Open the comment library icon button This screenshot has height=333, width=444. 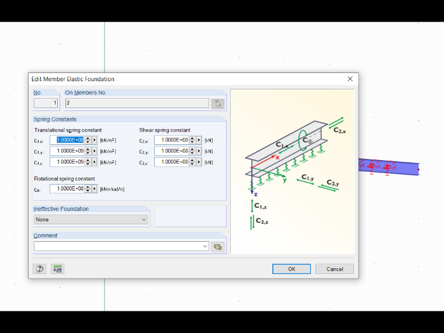tap(217, 247)
